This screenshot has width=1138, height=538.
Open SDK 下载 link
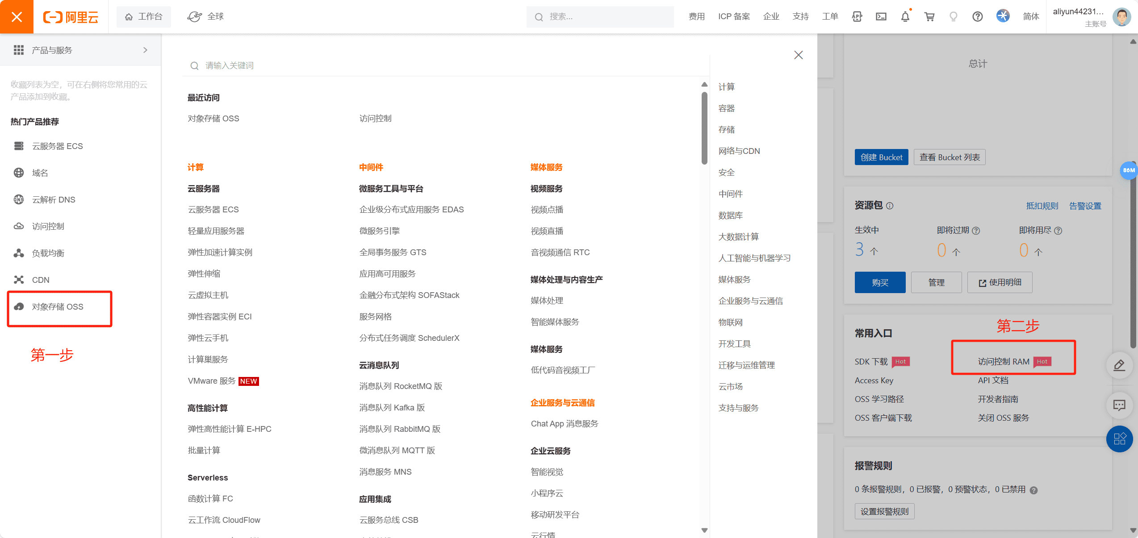[x=871, y=361]
